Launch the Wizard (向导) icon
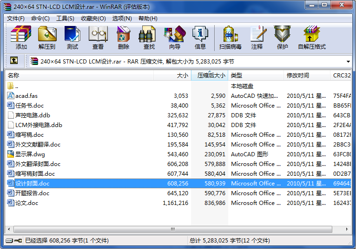 pos(175,34)
